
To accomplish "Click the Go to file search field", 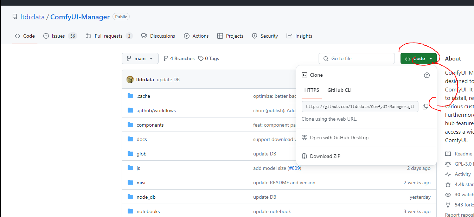I will [357, 58].
